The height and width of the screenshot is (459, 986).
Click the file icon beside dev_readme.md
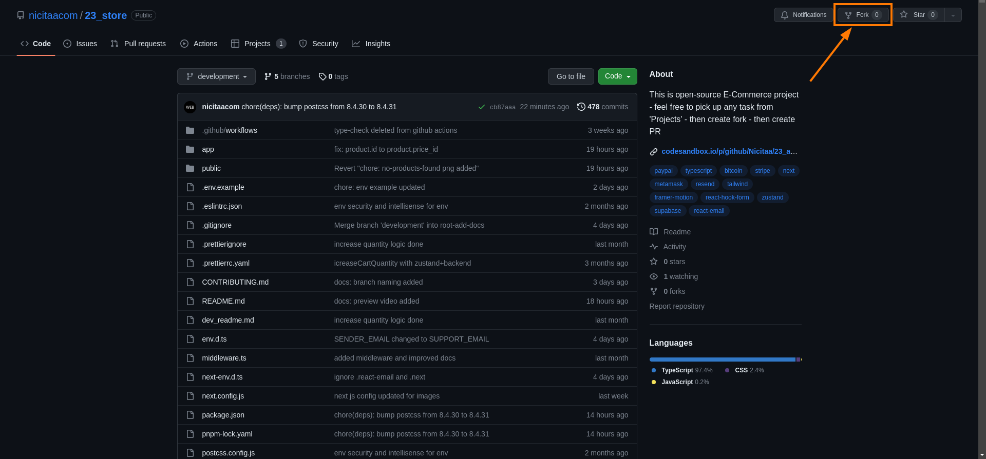pos(190,320)
